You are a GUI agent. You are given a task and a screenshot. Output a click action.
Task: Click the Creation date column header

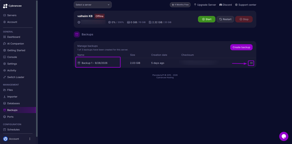[x=159, y=55]
